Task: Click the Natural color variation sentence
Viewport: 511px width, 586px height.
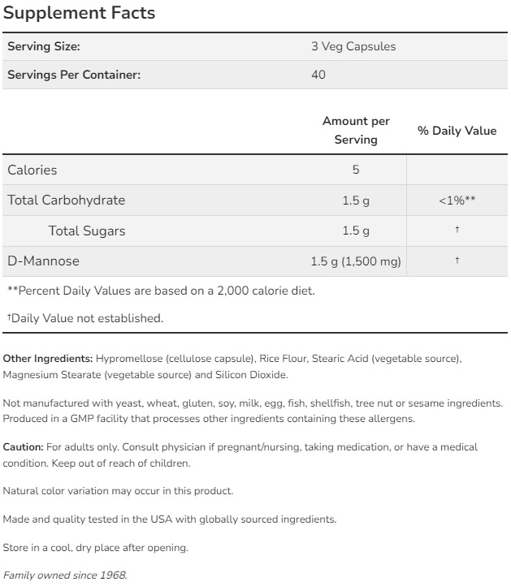Action: coord(118,491)
